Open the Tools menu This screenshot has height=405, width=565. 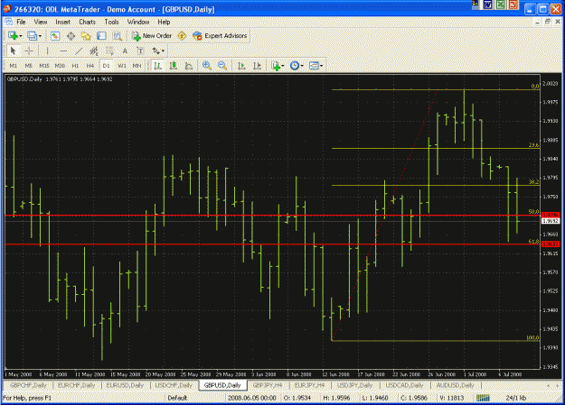112,22
